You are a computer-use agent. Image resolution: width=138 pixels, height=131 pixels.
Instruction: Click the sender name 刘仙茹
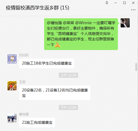click(24, 55)
